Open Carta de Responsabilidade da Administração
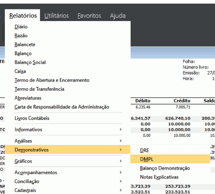 pyautogui.click(x=62, y=107)
